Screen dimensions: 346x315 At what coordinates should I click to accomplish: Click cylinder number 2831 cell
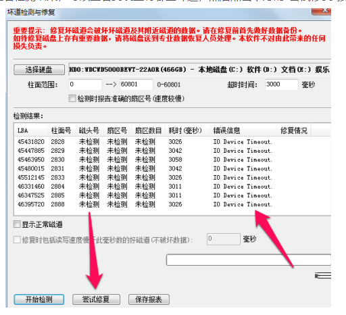pos(57,168)
